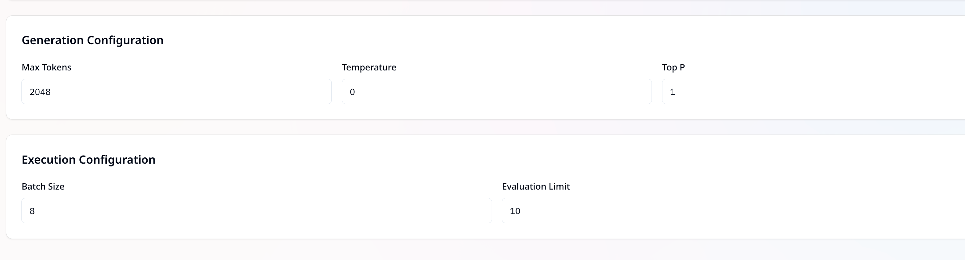
Task: Click the 8 value under Batch Size
Action: coord(32,211)
